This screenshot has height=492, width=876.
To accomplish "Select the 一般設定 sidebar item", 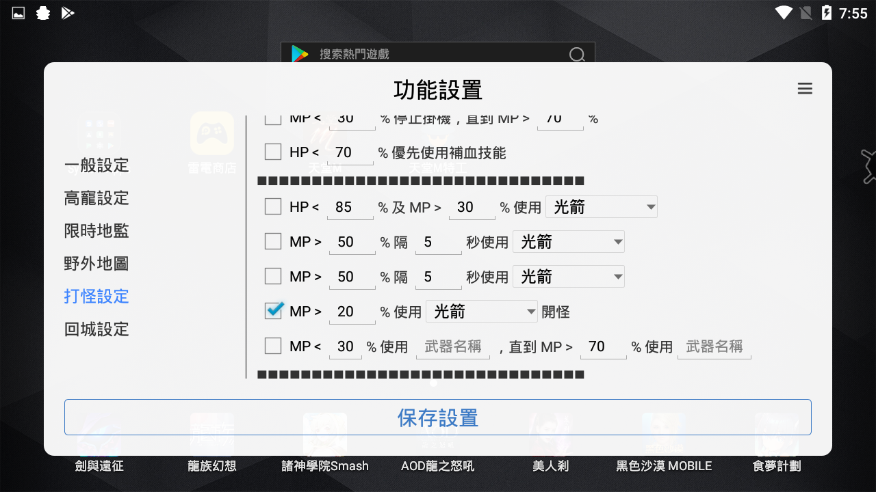I will coord(96,165).
